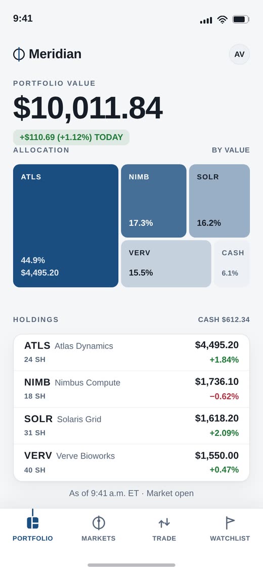Tap the green today's gain badge
Viewport: 263px width, 572px height.
coord(71,138)
